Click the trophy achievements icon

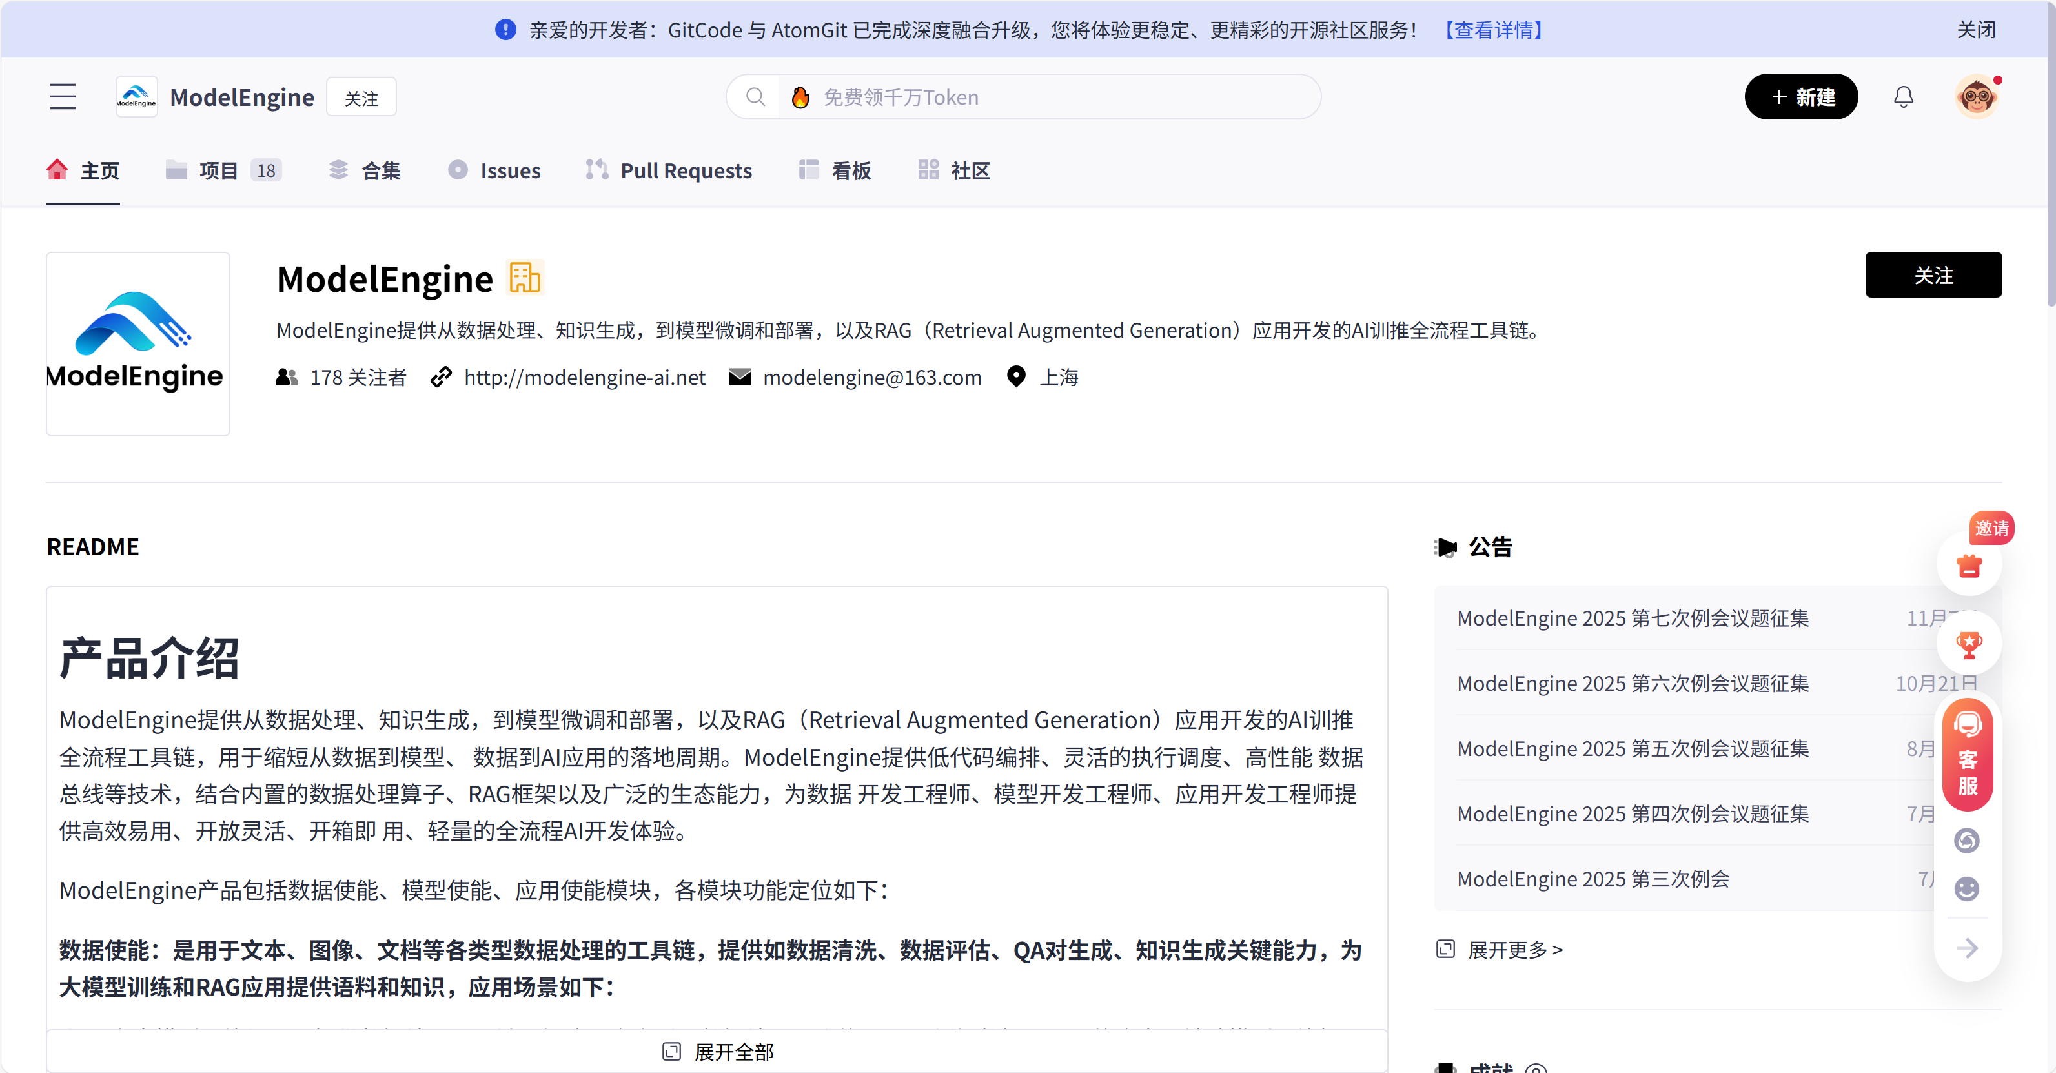coord(1968,644)
